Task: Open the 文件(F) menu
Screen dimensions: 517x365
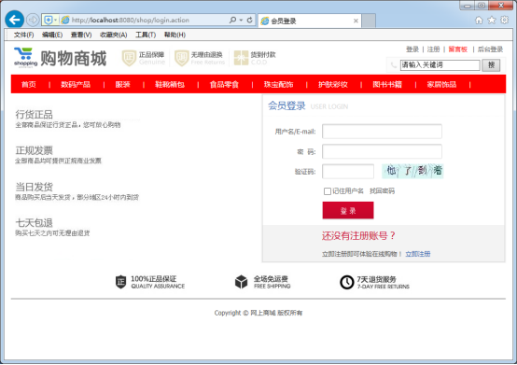Action: click(23, 35)
